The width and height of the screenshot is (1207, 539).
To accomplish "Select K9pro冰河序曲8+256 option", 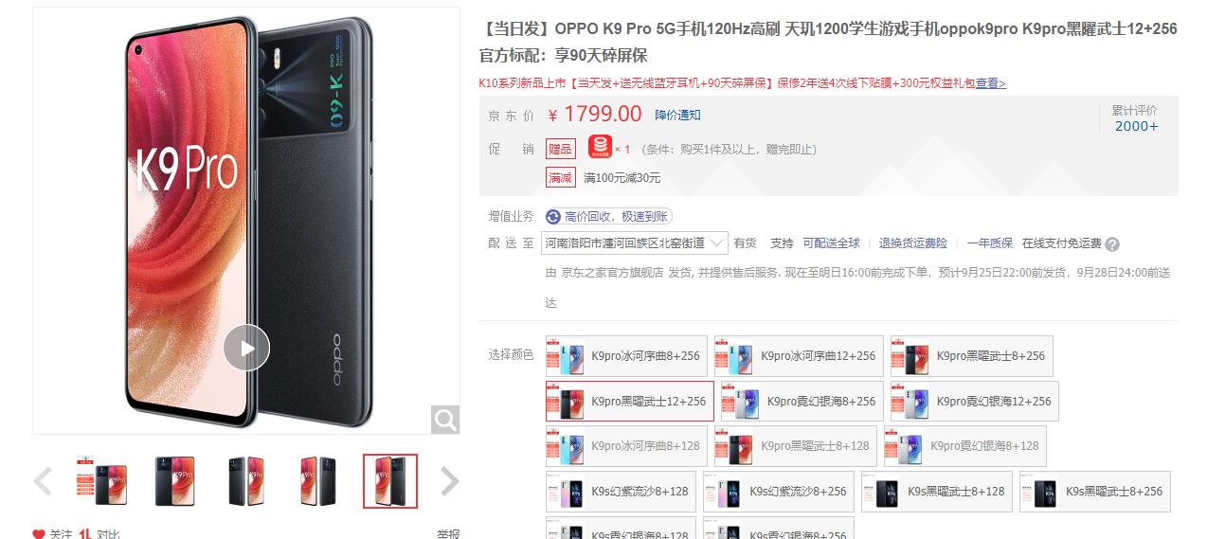I will [626, 356].
